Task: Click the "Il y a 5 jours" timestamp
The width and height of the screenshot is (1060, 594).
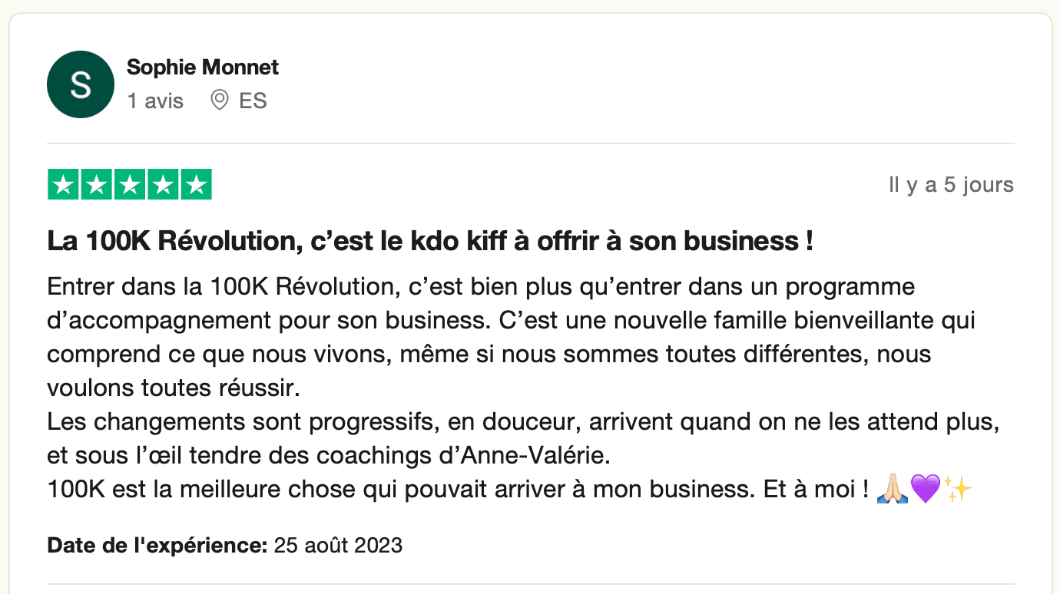Action: [x=951, y=185]
